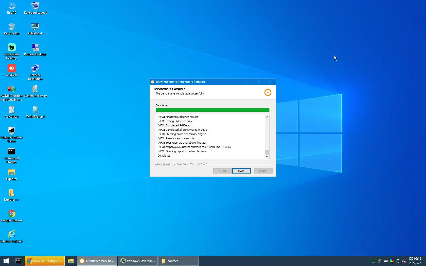Viewport: 426px width, 266px height.
Task: Click 'UserBenchmark.com UserBenchMark v3.0.4.0' footer text
Action: click(x=179, y=164)
